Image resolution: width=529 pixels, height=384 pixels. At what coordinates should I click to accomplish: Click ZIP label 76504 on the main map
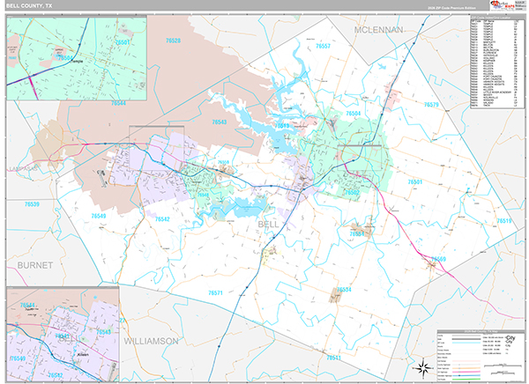[x=354, y=114]
